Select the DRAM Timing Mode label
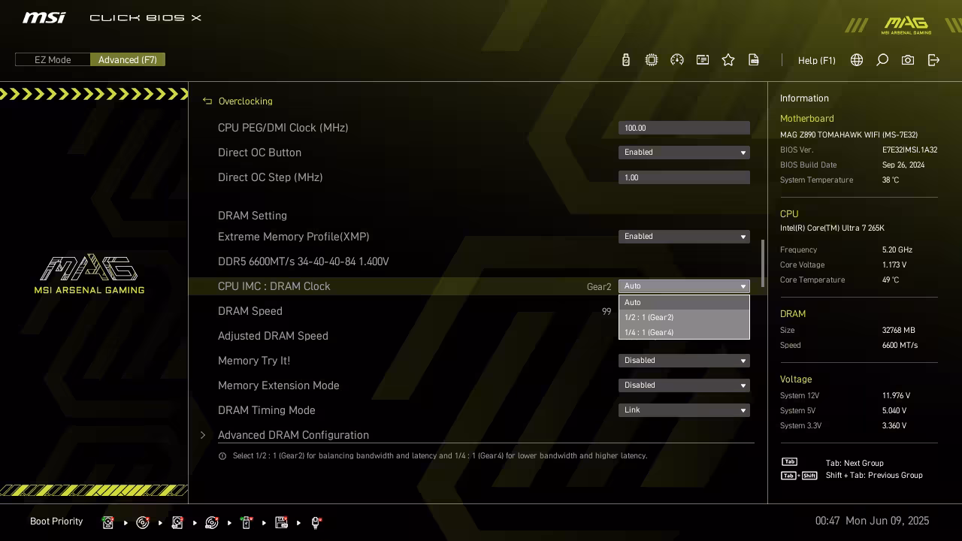This screenshot has height=541, width=962. (x=267, y=410)
